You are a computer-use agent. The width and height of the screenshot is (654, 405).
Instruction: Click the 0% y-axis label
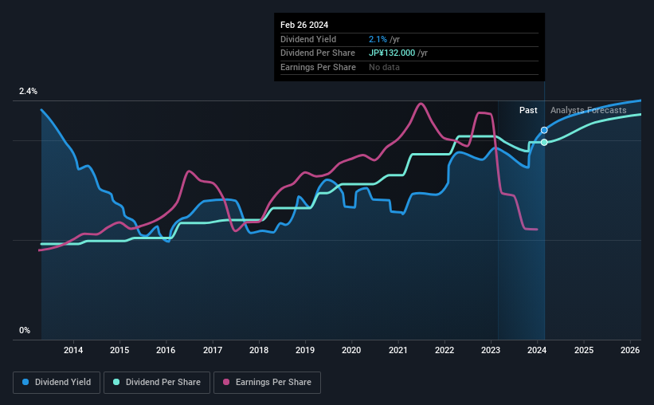coord(25,330)
